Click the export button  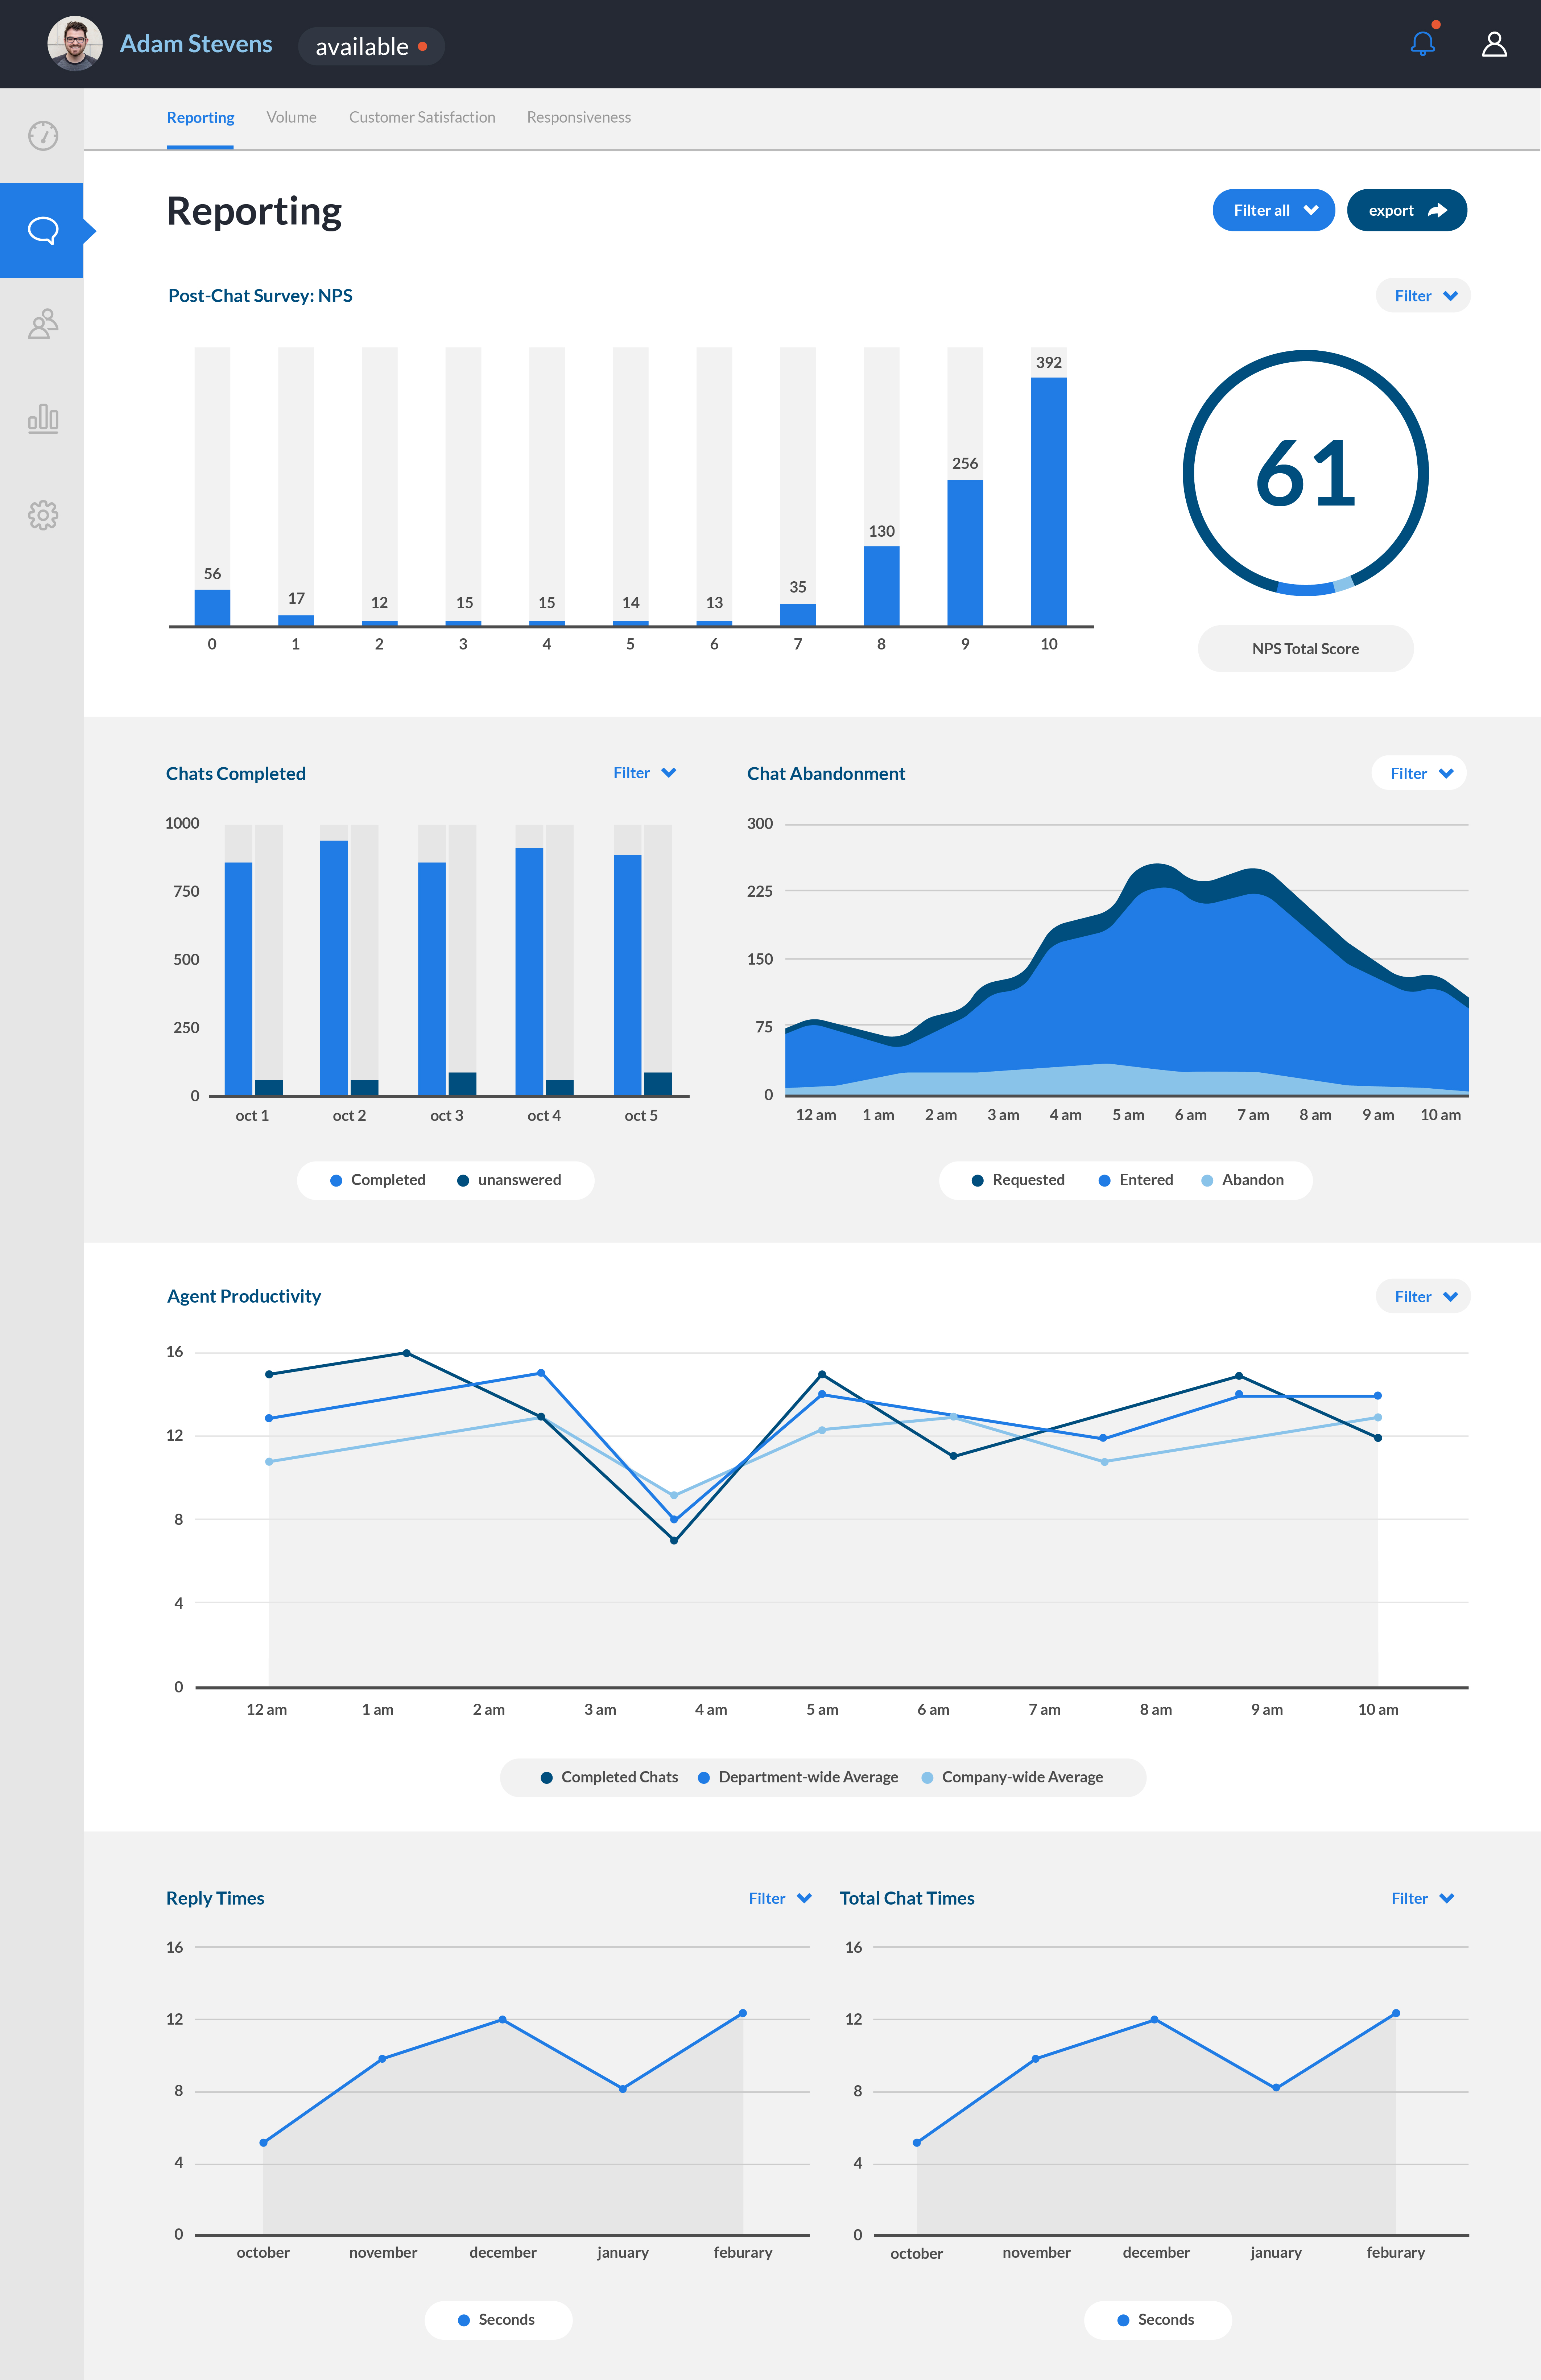1406,210
